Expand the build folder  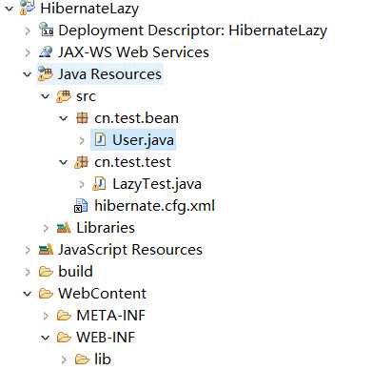point(28,272)
